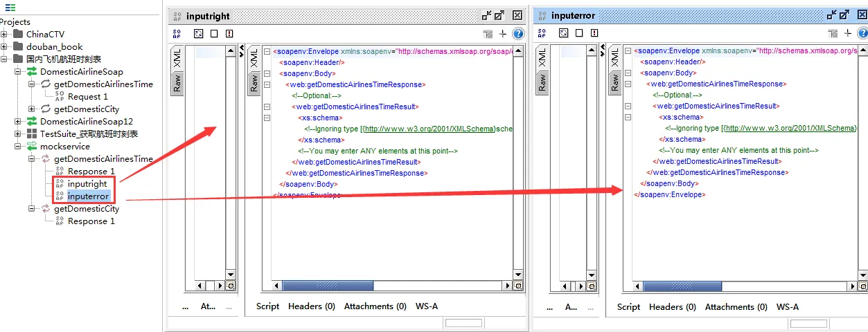The height and width of the screenshot is (332, 868).
Task: Click the red exclamation icon in inputright toolbar
Action: tap(229, 33)
